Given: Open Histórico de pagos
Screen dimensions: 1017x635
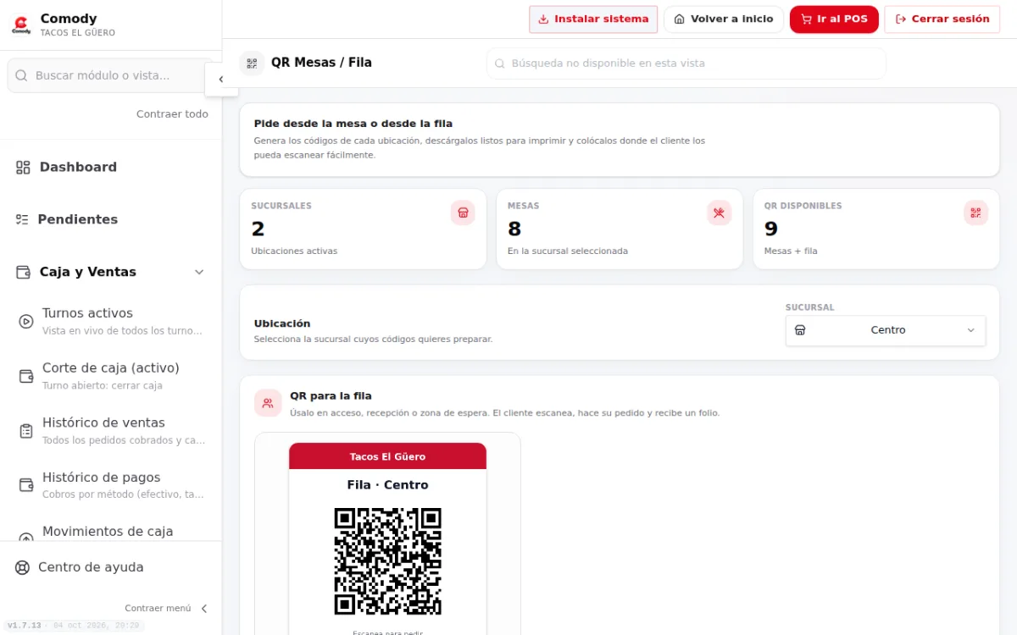Looking at the screenshot, I should [x=111, y=485].
